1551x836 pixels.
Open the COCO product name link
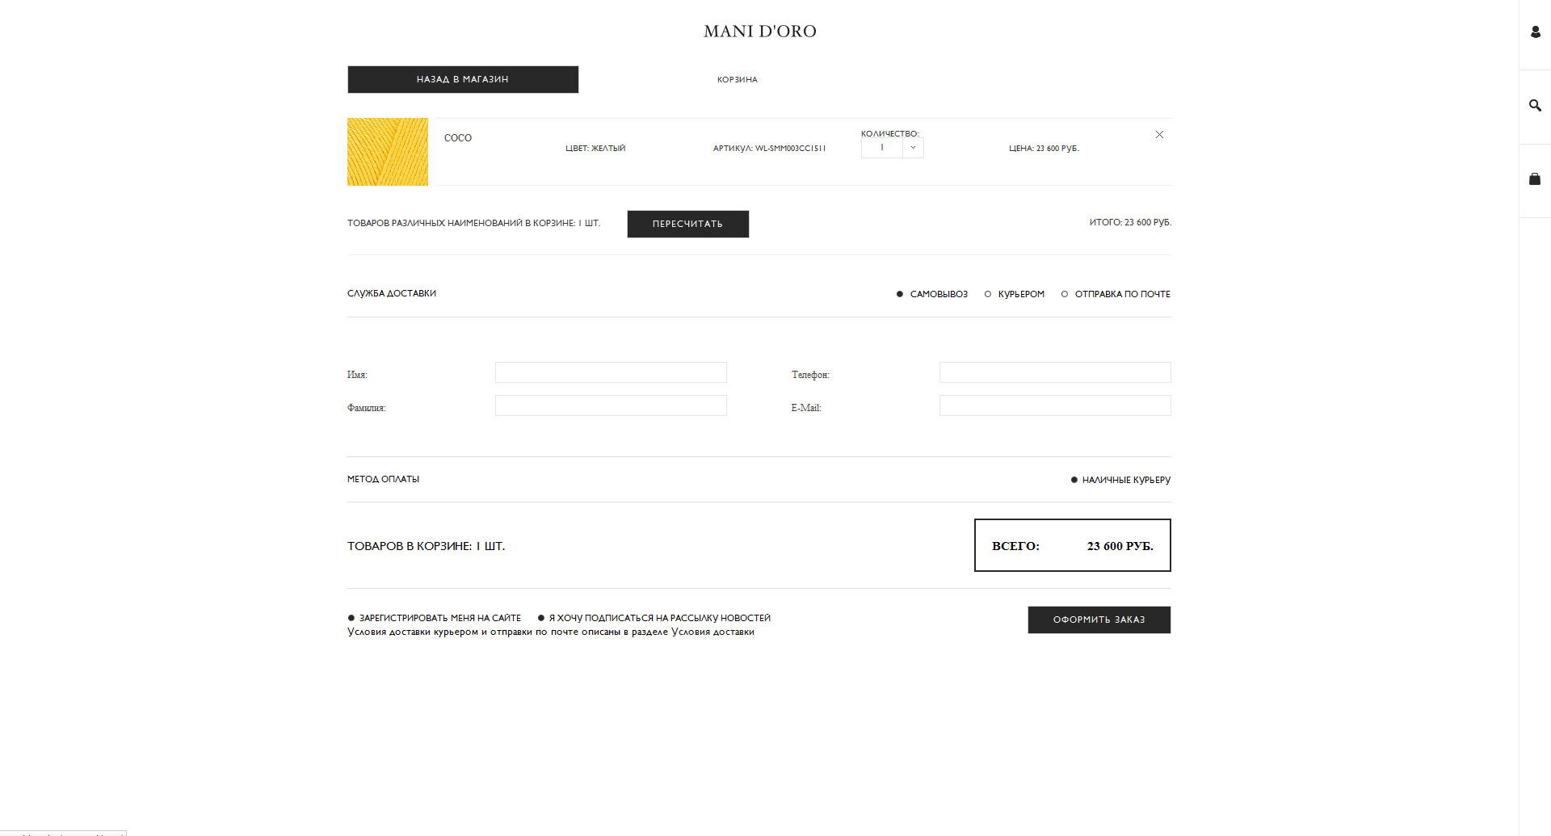tap(458, 138)
